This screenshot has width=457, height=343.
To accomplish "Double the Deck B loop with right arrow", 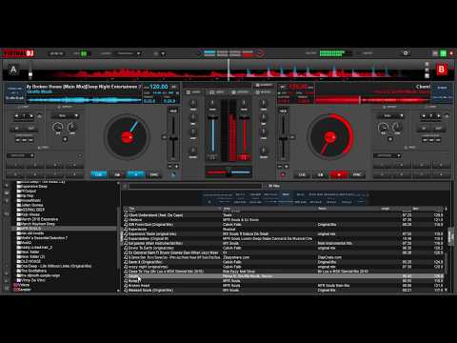I will [439, 116].
